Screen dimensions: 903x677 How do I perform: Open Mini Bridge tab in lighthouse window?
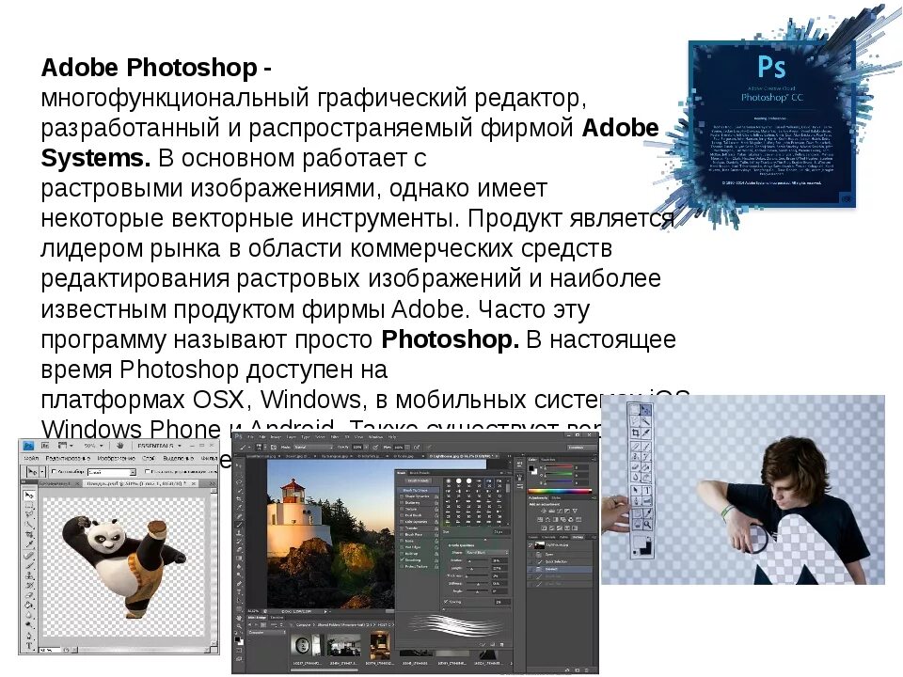[x=256, y=618]
